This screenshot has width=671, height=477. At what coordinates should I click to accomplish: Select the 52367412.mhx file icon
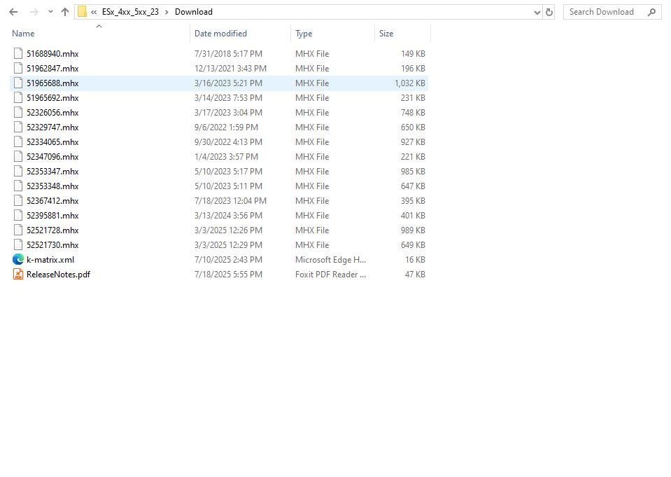pos(18,200)
